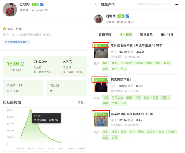Image resolution: width=185 pixels, height=153 pixels.
Task: Click the 07-29 peak marker on the chart
Action: [x=31, y=110]
